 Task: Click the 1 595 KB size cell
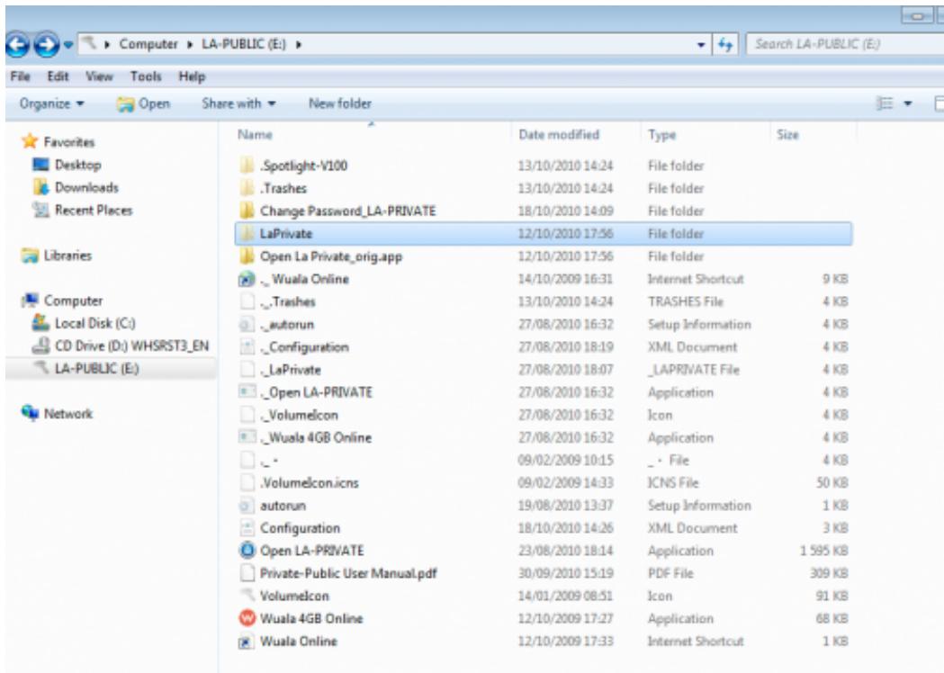823,551
